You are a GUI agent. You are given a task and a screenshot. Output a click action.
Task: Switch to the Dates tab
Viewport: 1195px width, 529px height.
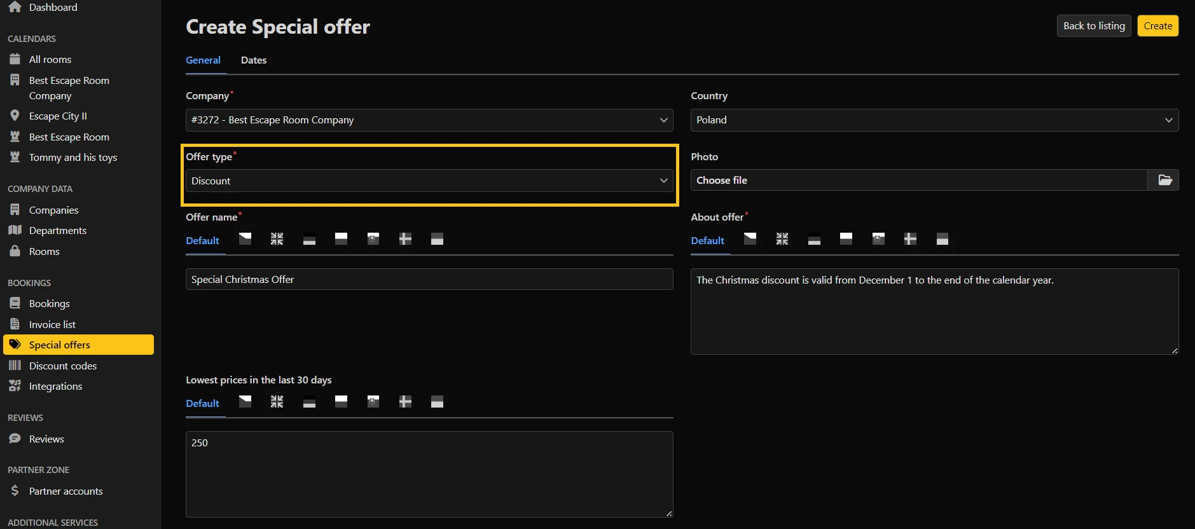pyautogui.click(x=253, y=60)
